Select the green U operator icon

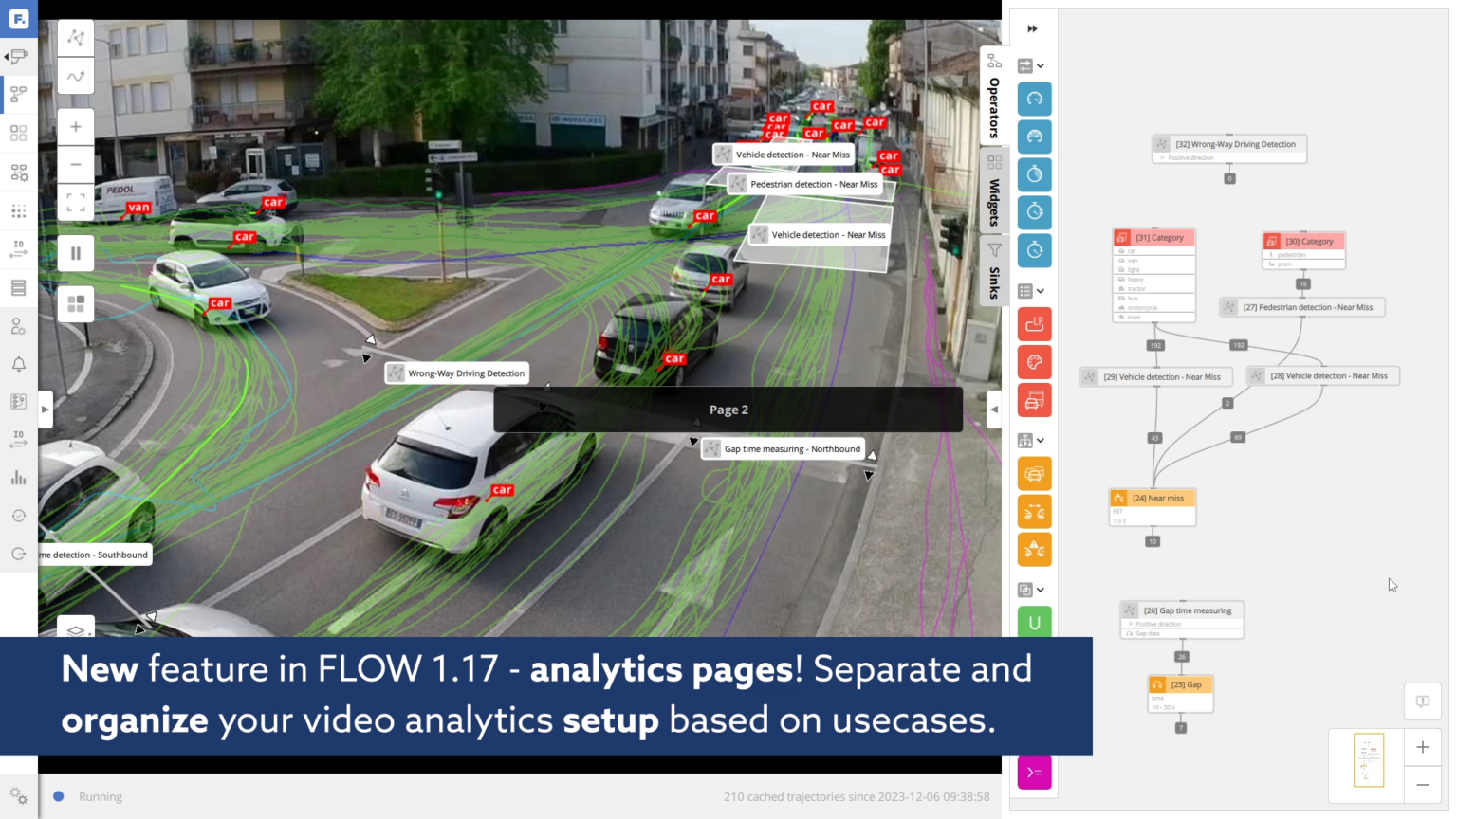point(1034,622)
